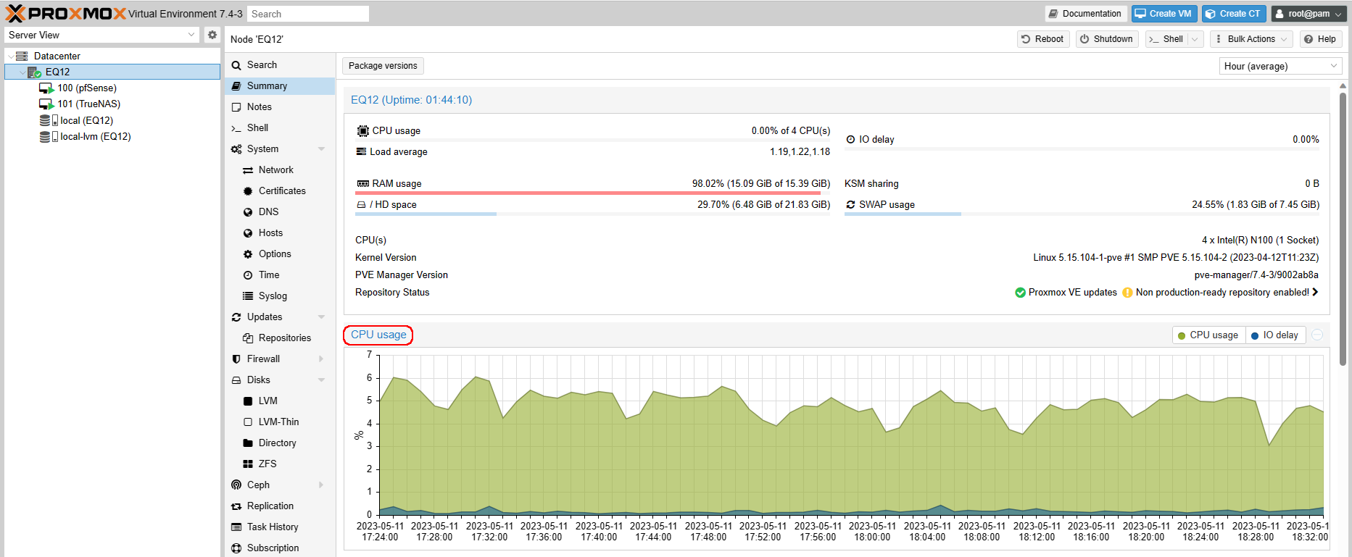1352x557 pixels.
Task: Click the Create CT button
Action: point(1235,14)
